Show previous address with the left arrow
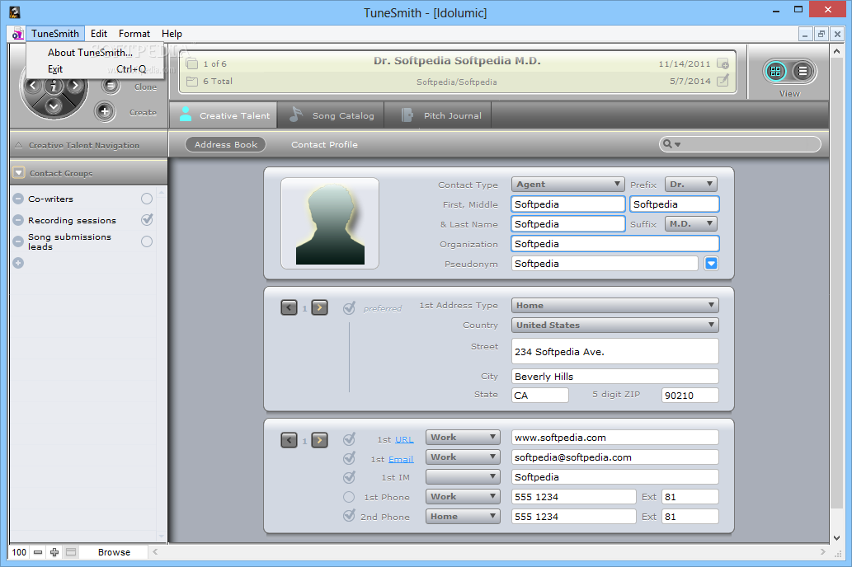Viewport: 852px width, 567px height. (289, 308)
